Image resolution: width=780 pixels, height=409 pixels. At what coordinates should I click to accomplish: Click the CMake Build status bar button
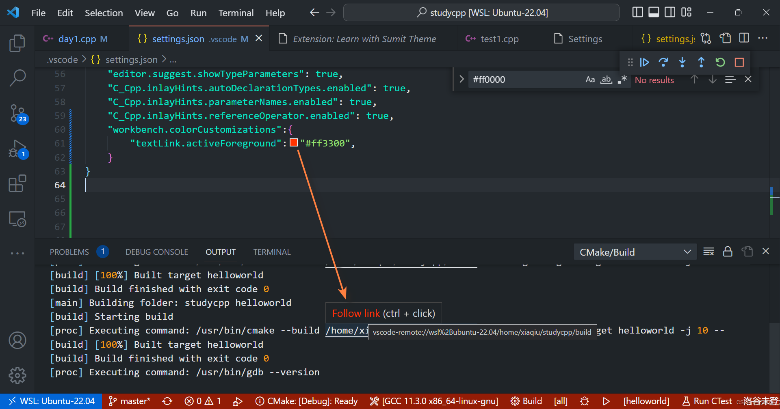(526, 401)
